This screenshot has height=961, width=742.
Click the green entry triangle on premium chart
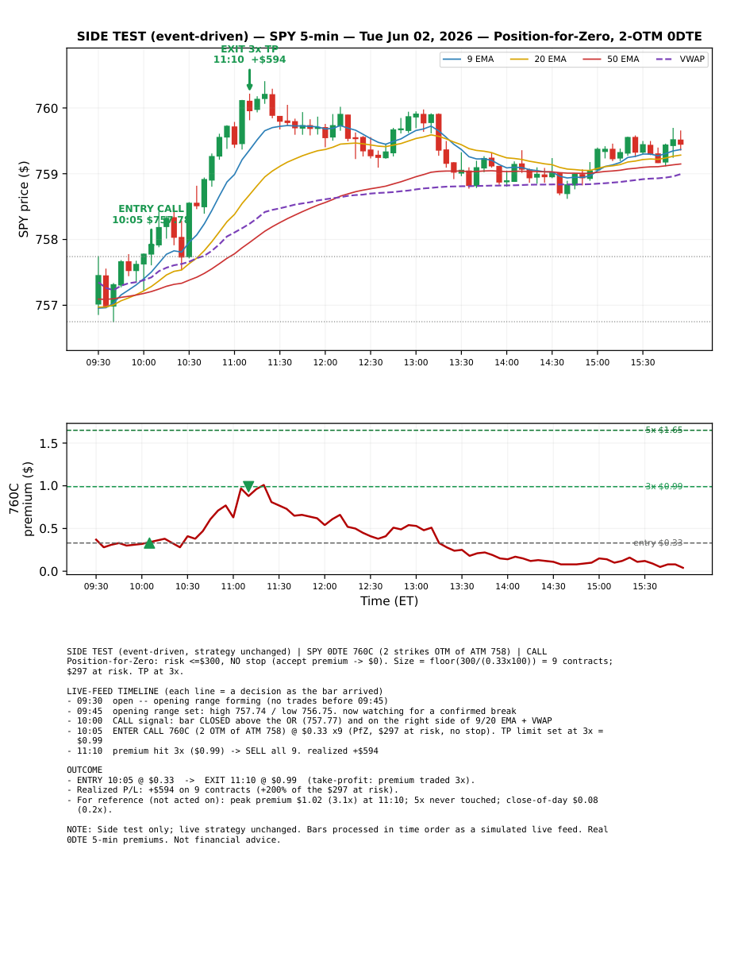tap(149, 543)
